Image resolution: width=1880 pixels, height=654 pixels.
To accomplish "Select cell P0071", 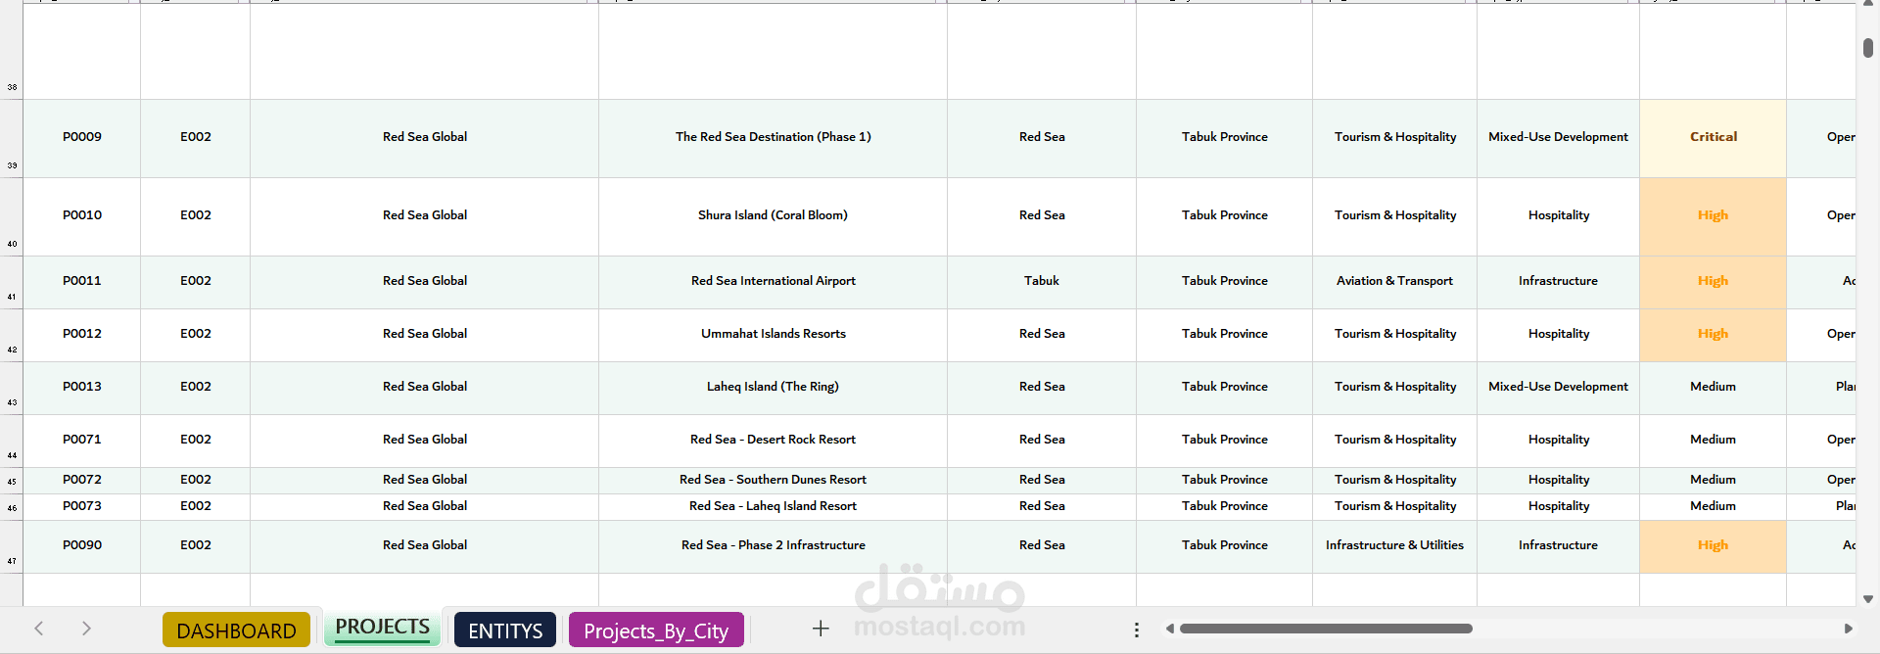I will (82, 441).
